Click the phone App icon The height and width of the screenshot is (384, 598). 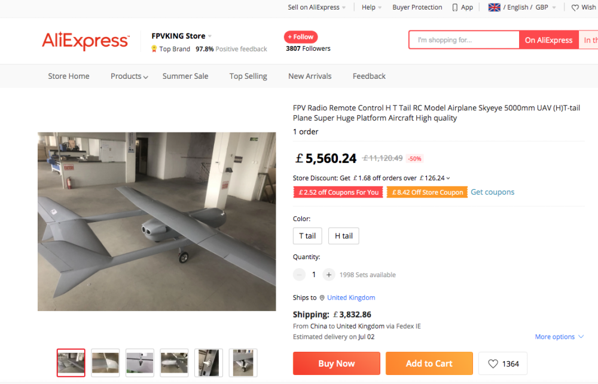pyautogui.click(x=455, y=8)
